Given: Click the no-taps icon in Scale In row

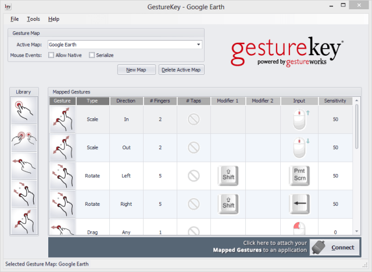Looking at the screenshot, I should (194, 119).
